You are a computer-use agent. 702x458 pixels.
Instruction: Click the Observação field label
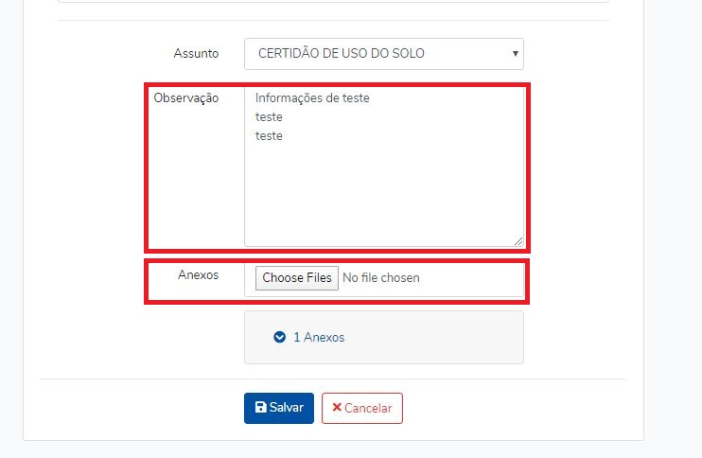coord(185,98)
